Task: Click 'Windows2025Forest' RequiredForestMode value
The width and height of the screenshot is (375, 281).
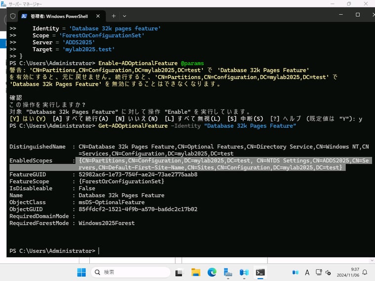Action: [107, 223]
